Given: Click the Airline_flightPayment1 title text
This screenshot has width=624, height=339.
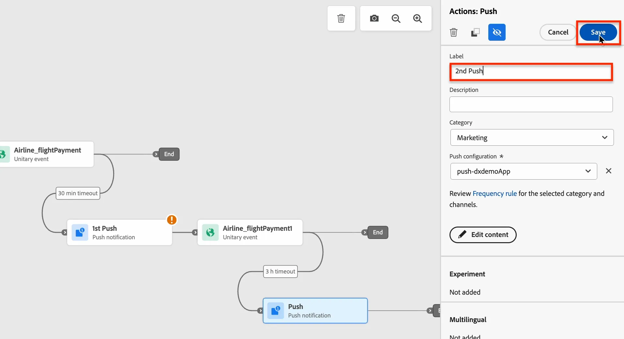Looking at the screenshot, I should coord(257,228).
